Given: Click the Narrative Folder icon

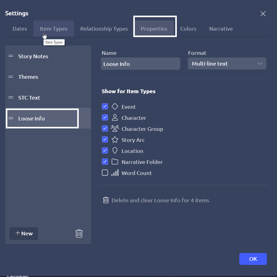Looking at the screenshot, I should 115,162.
